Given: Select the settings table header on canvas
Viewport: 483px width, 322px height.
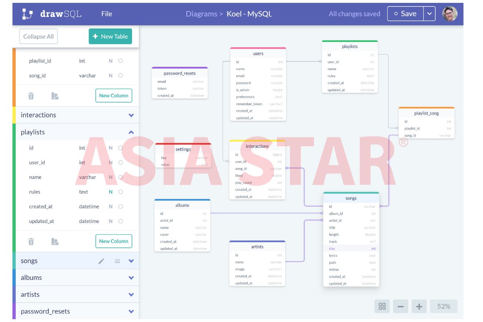Looking at the screenshot, I should [183, 149].
